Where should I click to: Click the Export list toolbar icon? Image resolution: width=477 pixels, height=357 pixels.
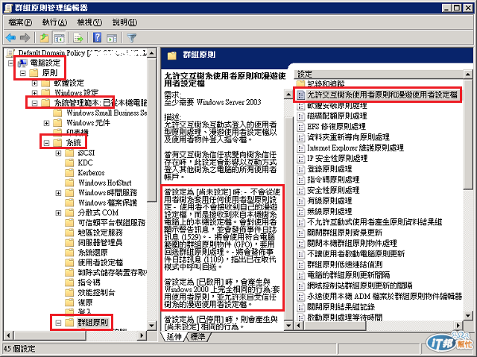(x=78, y=38)
